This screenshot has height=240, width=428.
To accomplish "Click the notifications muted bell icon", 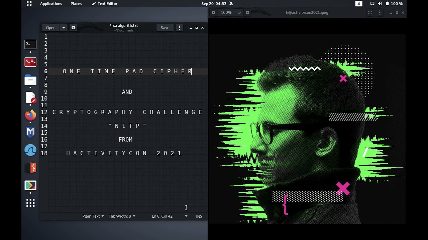I will pyautogui.click(x=231, y=4).
